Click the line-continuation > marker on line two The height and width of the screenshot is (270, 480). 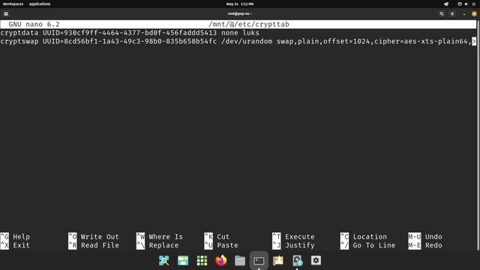pos(474,41)
